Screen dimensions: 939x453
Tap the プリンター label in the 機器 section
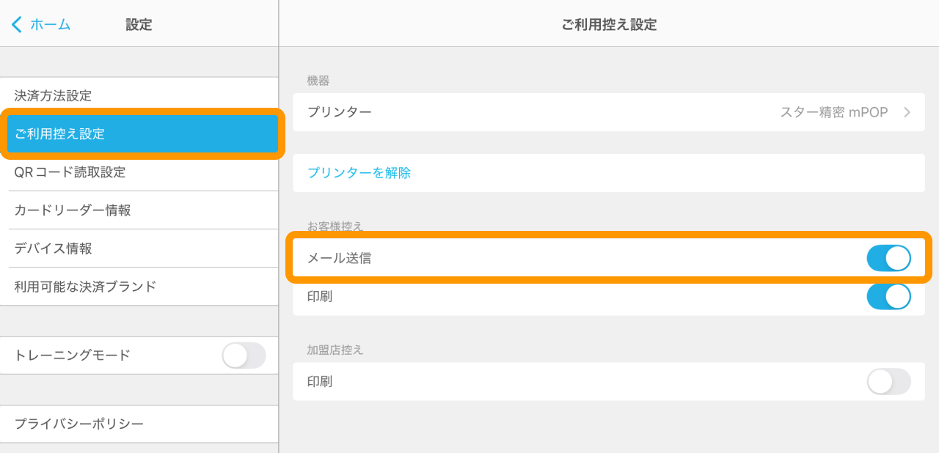[x=339, y=112]
